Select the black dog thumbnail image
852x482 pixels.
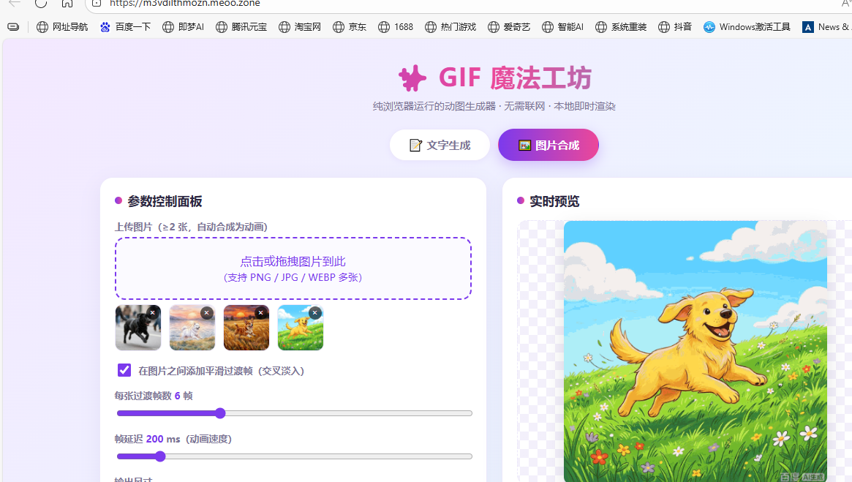tap(138, 328)
